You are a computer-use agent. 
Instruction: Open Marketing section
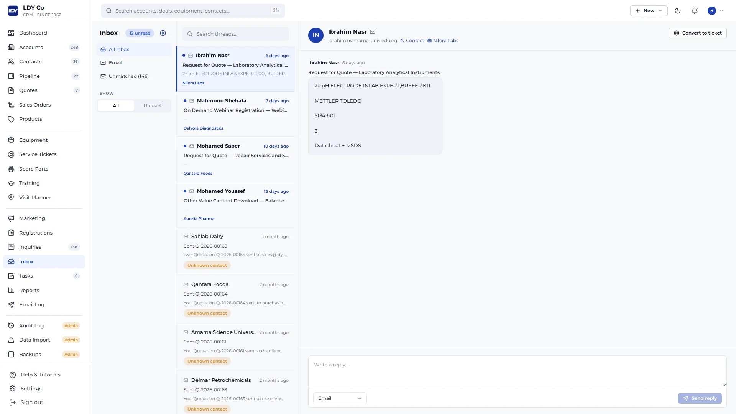(44, 219)
